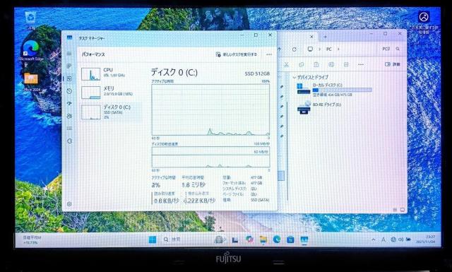Open Microsoft Store icon in taskbar
The height and width of the screenshot is (272, 452).
[x=290, y=240]
